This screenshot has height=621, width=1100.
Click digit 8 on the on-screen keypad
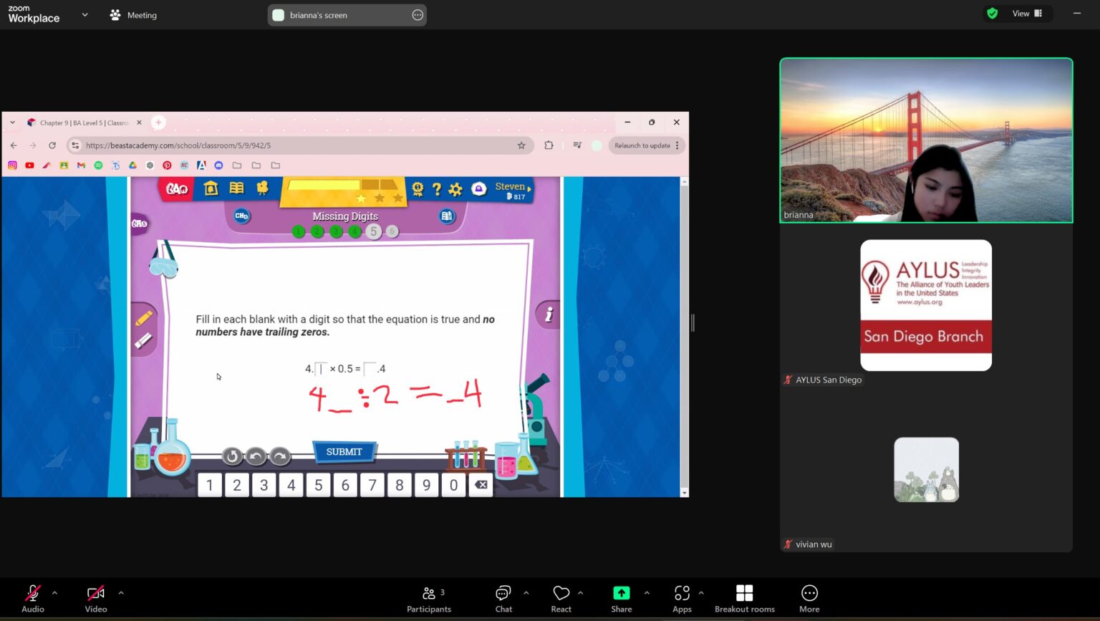coord(400,486)
